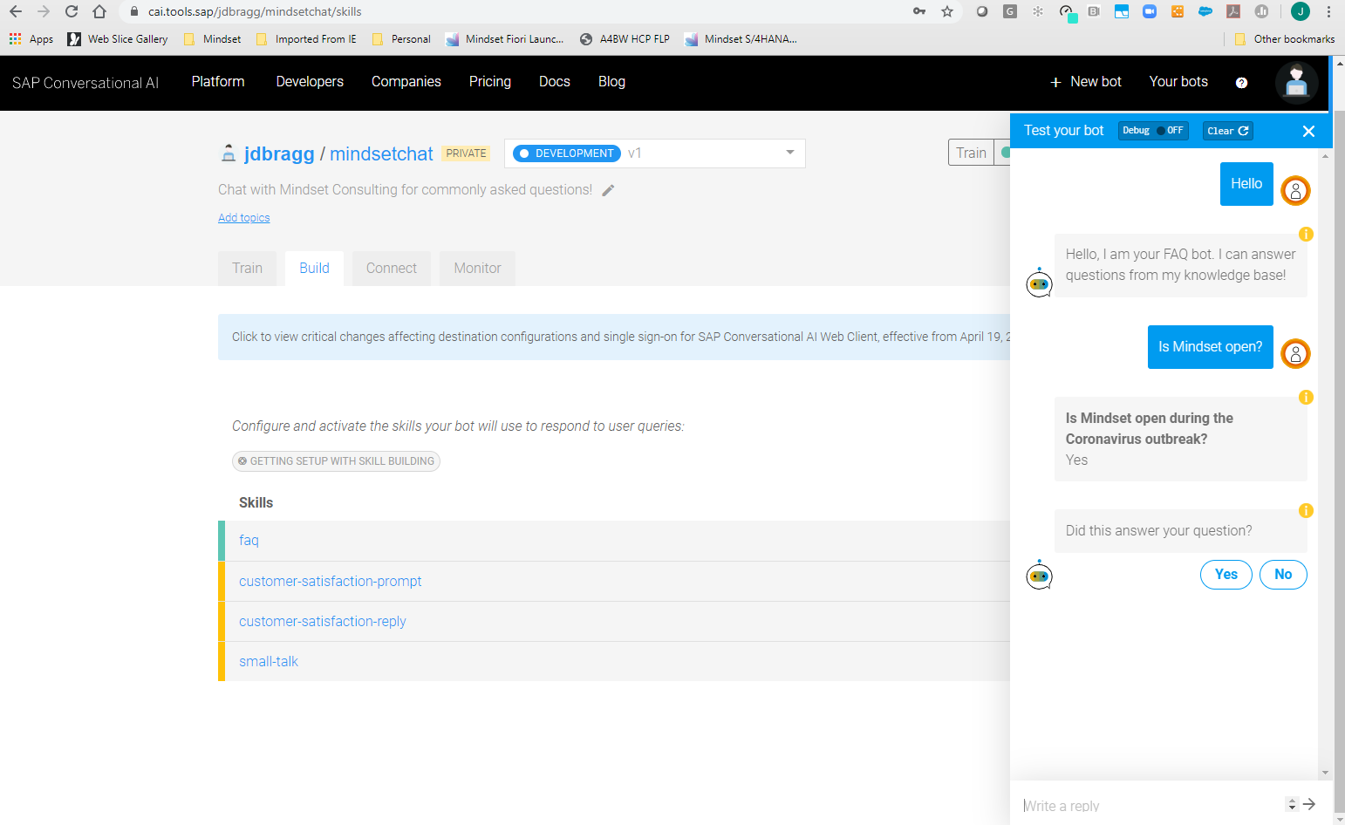
Task: Switch to the Connect tab
Action: coord(392,269)
